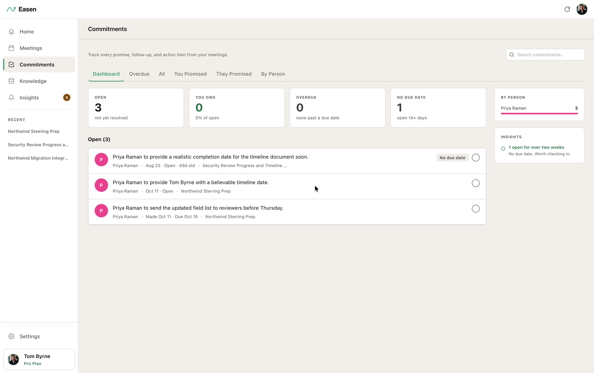Switch to the All tab
This screenshot has height=373, width=594.
[162, 74]
